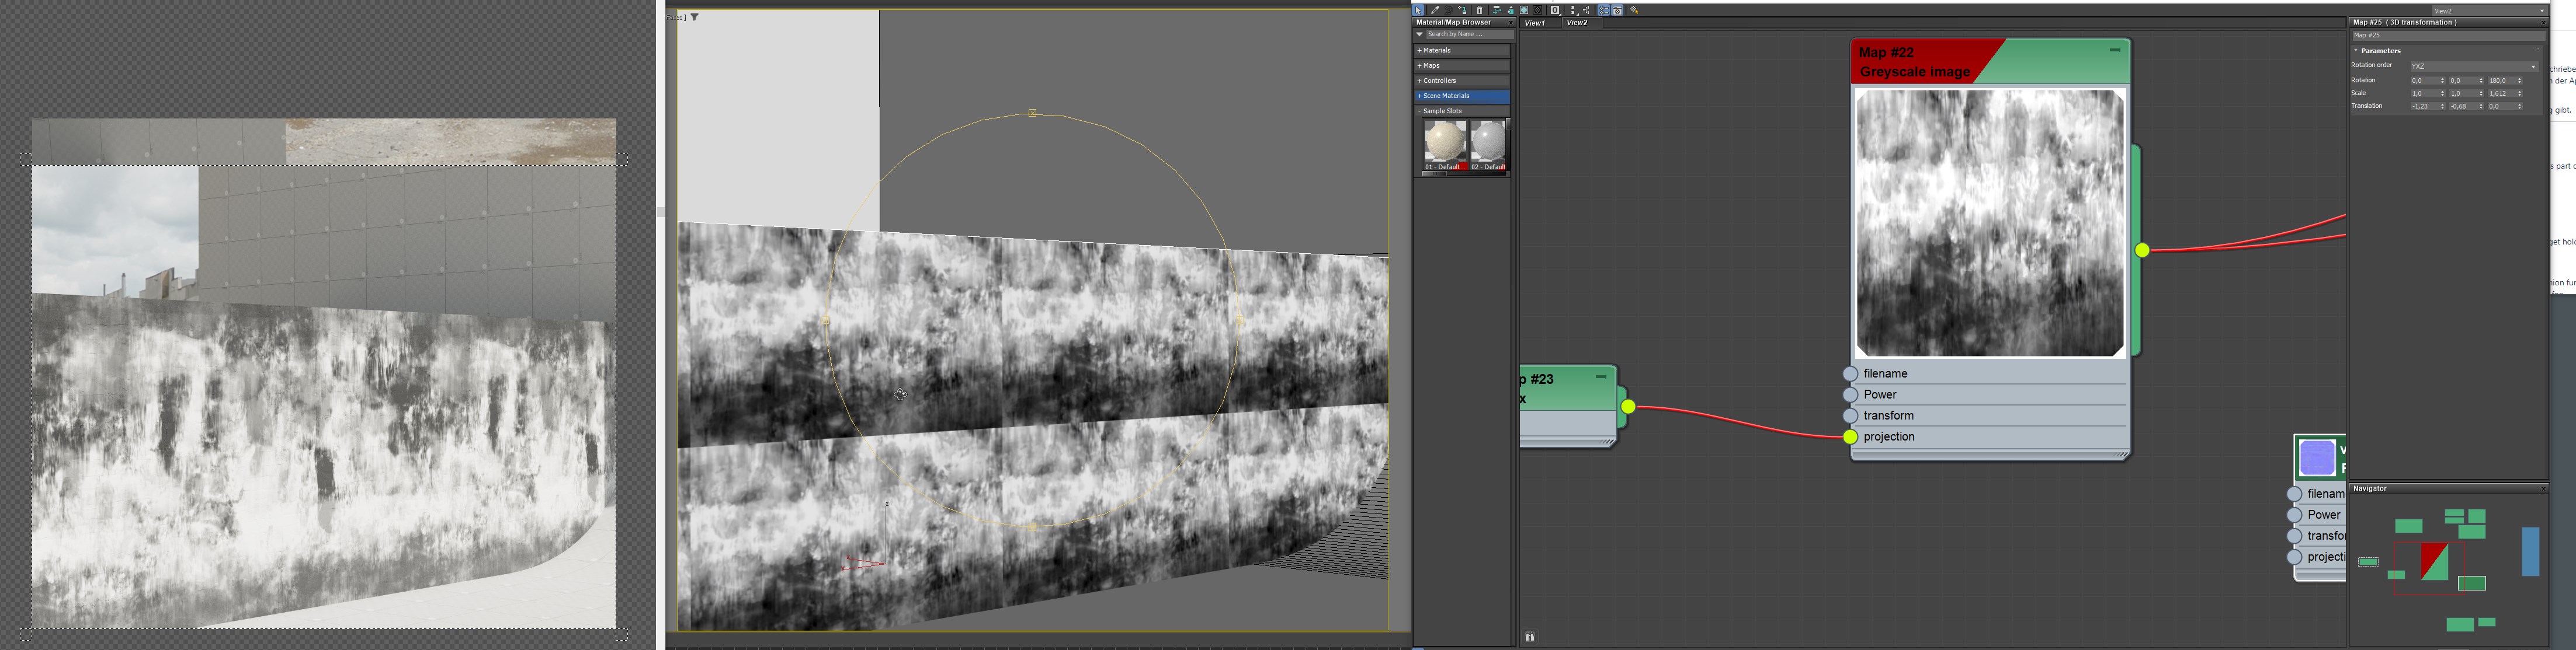Click the filter funnel icon in viewport

coord(695,17)
